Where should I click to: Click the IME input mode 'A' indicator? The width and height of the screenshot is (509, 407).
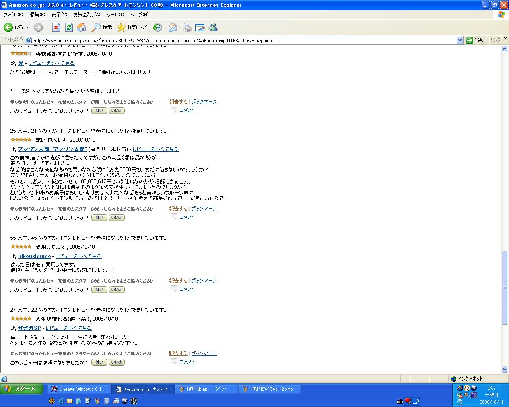pos(416,401)
